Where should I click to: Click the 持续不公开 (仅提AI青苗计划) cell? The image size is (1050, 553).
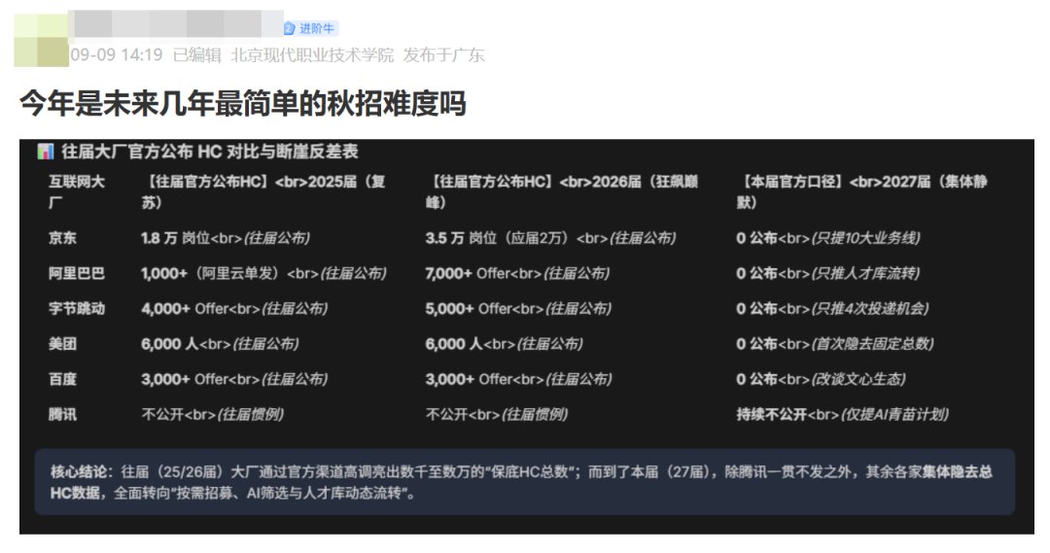point(842,414)
